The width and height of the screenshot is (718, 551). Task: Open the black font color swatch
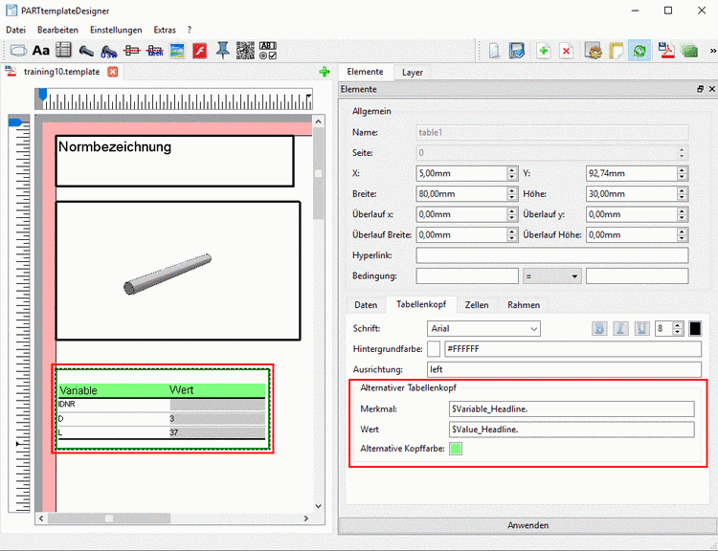click(x=695, y=328)
